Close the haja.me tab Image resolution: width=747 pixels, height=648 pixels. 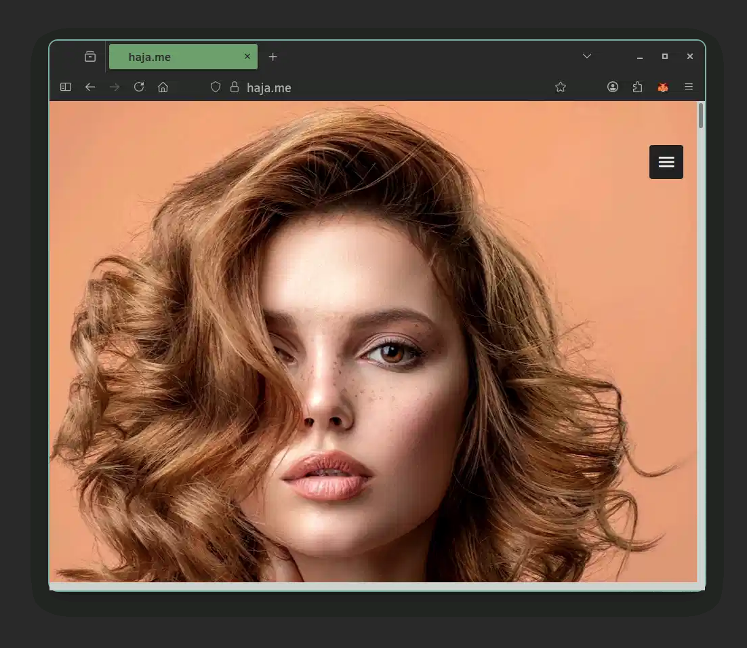247,56
